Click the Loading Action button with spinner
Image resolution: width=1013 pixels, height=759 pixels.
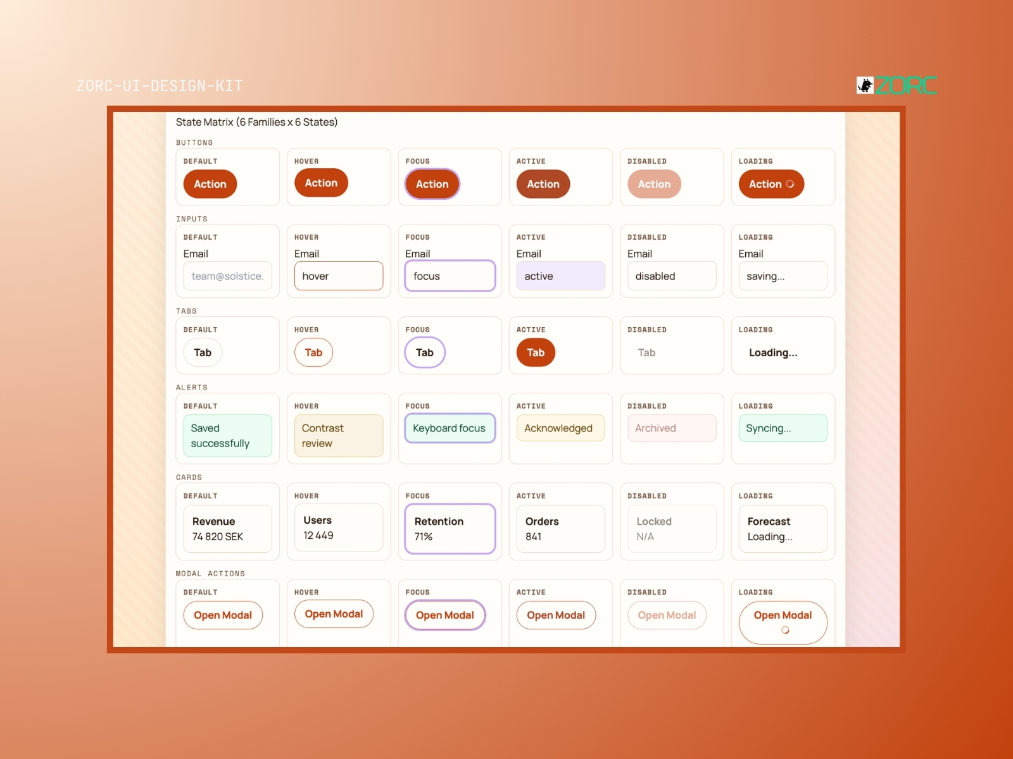(771, 184)
